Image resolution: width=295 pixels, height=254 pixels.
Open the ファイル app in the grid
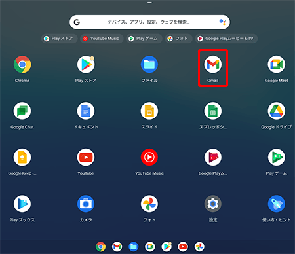tap(149, 65)
